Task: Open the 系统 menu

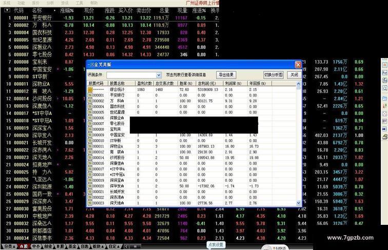Action: point(7,3)
